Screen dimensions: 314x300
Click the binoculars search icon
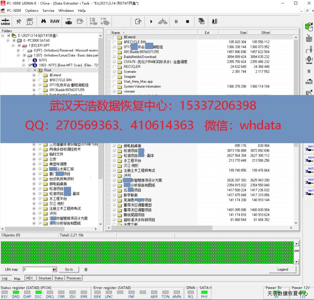click(x=44, y=21)
